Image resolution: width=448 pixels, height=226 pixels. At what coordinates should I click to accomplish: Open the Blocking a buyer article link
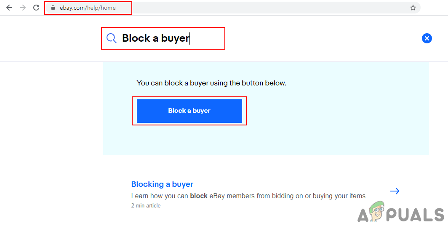(162, 184)
